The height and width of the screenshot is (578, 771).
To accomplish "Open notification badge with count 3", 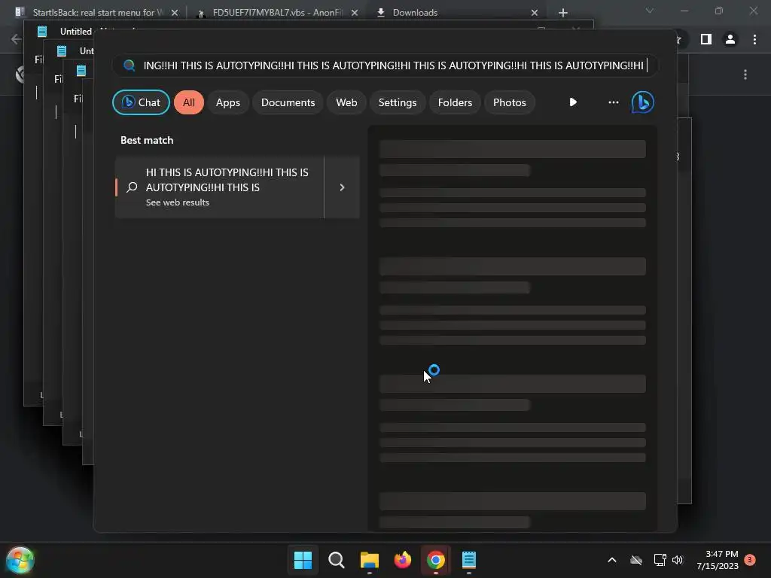I will click(750, 560).
